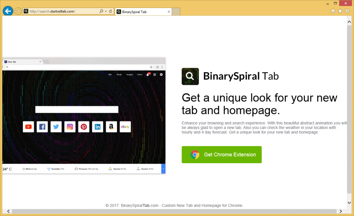Viewport: 354px width, 216px height.
Task: Refresh the page with reload icon
Action: (111, 11)
